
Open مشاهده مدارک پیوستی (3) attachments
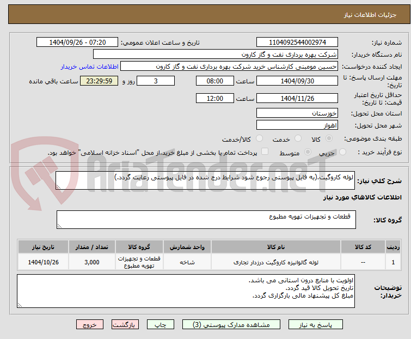231,325
